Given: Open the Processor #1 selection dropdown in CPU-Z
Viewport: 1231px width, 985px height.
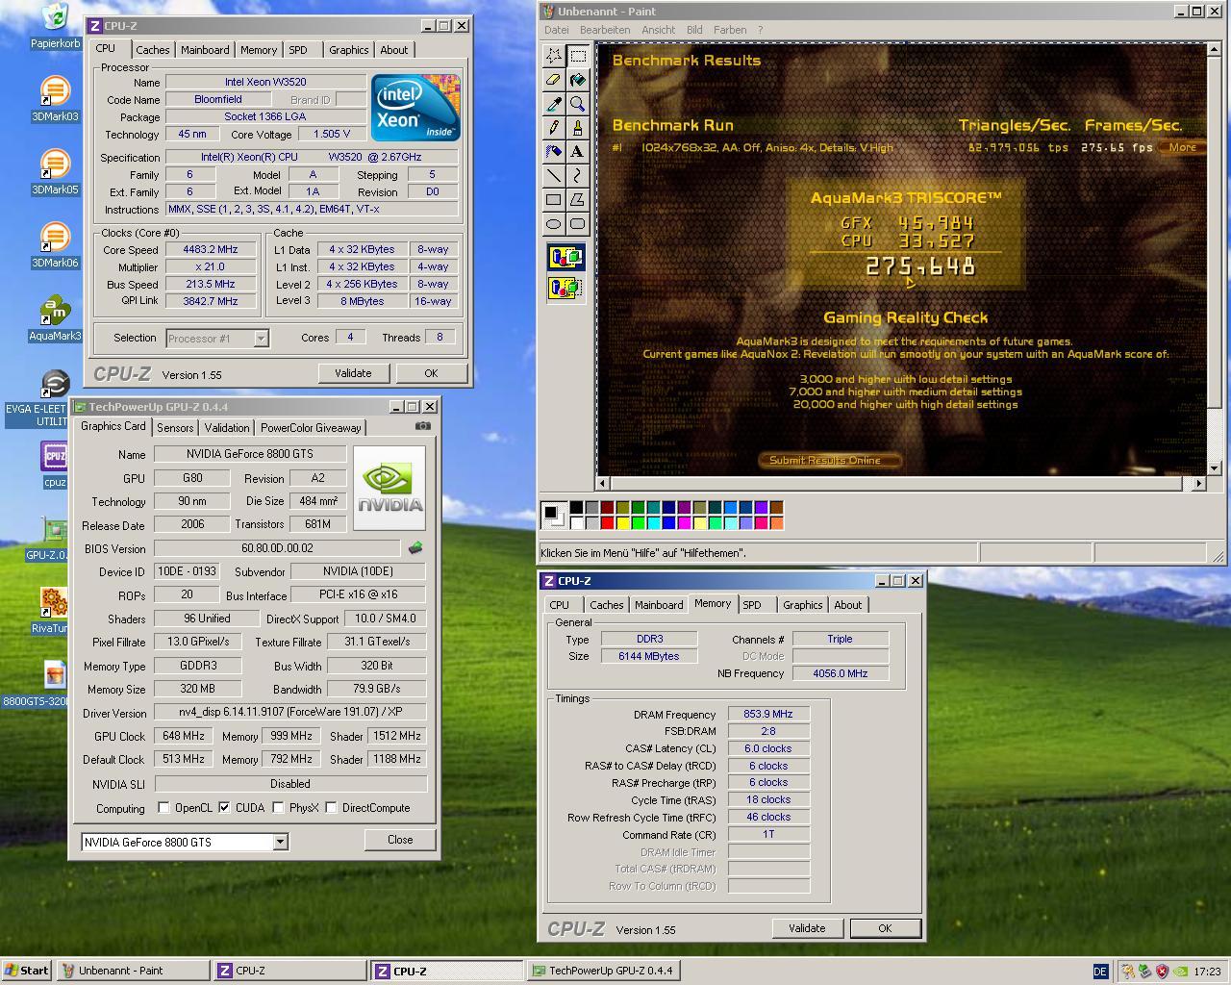Looking at the screenshot, I should click(261, 338).
